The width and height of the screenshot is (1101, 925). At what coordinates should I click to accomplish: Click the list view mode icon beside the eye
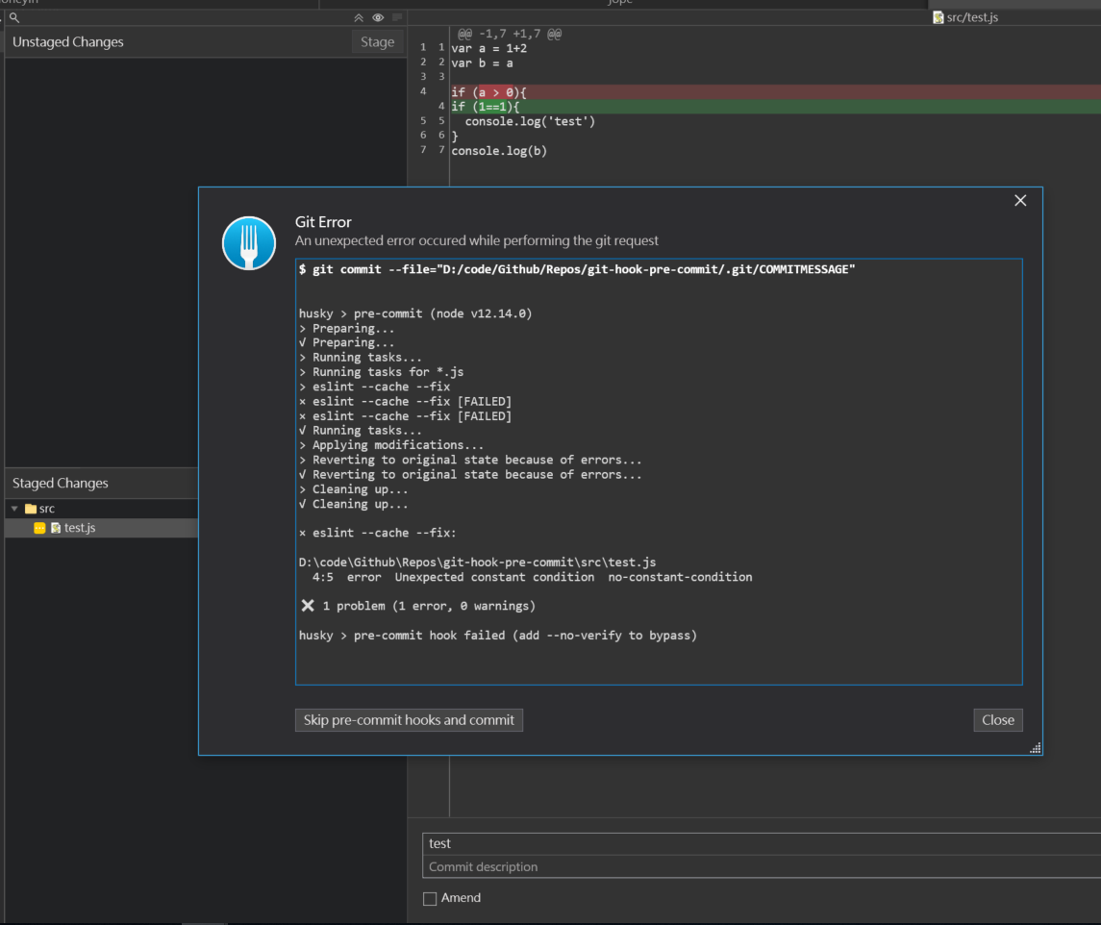(397, 17)
